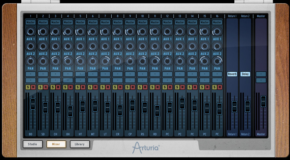The image size is (290, 160).
Task: Open the first effect slot on the LT channel
Action: tap(105, 74)
